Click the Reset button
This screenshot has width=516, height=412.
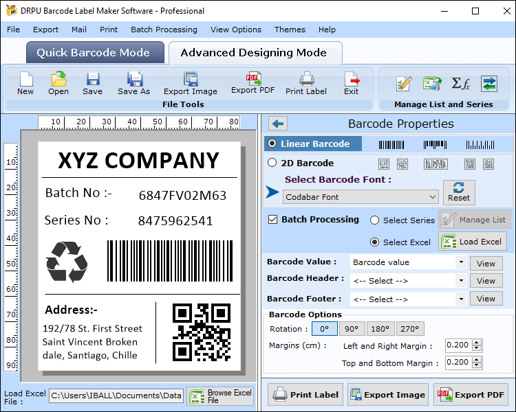pos(459,192)
